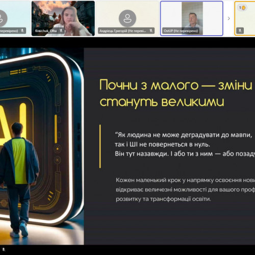Click the AI illustration on the shared slide

(42, 146)
